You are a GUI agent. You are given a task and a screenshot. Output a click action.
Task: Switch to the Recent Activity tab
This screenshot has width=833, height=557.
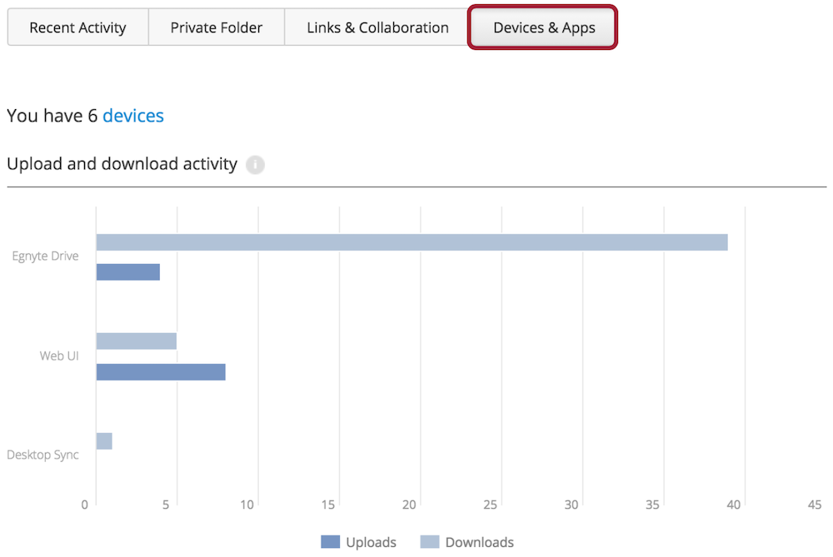(x=78, y=27)
